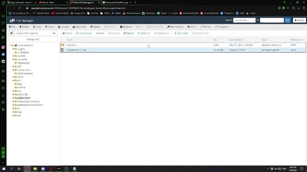Screen dimensions: 307x172
Task: Go Up One Level
Action: (84, 33)
